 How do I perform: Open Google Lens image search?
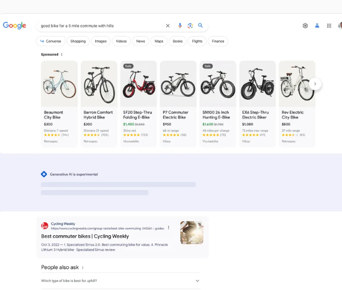tap(190, 26)
